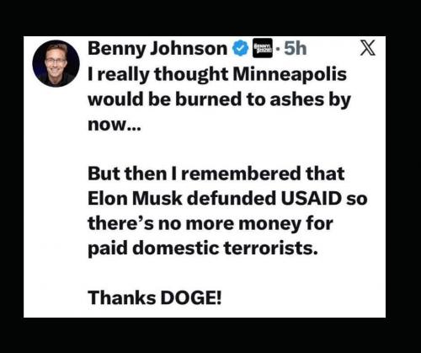Click the word USAID in the post
The height and width of the screenshot is (353, 421).
(x=311, y=199)
